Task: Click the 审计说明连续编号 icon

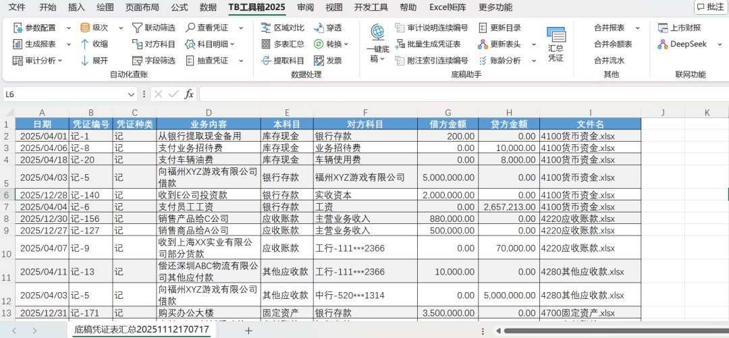Action: [x=400, y=28]
